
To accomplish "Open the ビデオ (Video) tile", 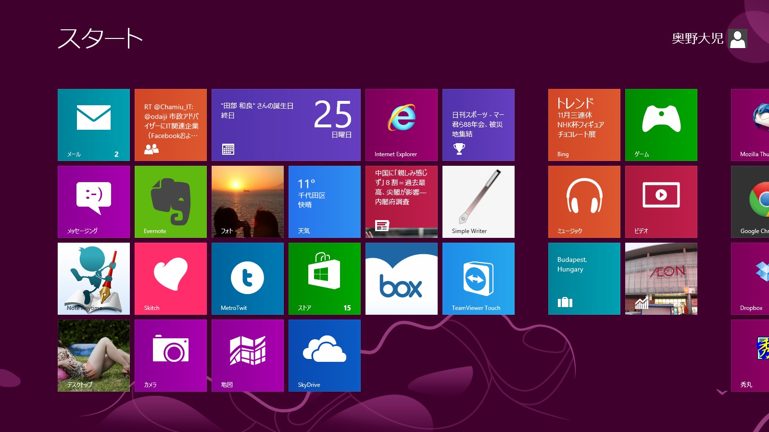I will pos(661,202).
